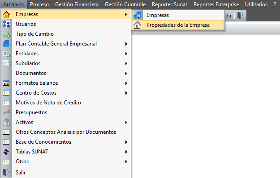Select Salir to exit the application
Viewport: 280px width, 178px height.
click(x=21, y=173)
